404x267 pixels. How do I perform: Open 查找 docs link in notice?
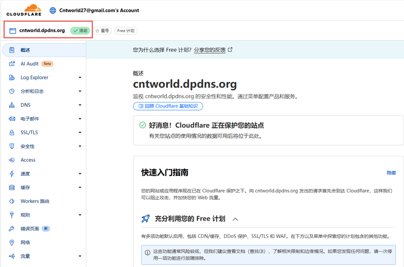tap(257, 251)
